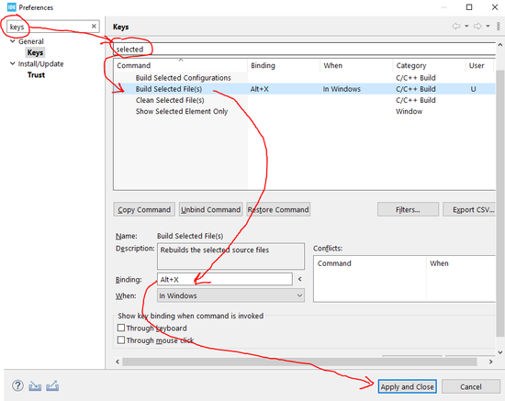Viewport: 505px width, 401px height.
Task: Click Apply and Close button
Action: [407, 386]
